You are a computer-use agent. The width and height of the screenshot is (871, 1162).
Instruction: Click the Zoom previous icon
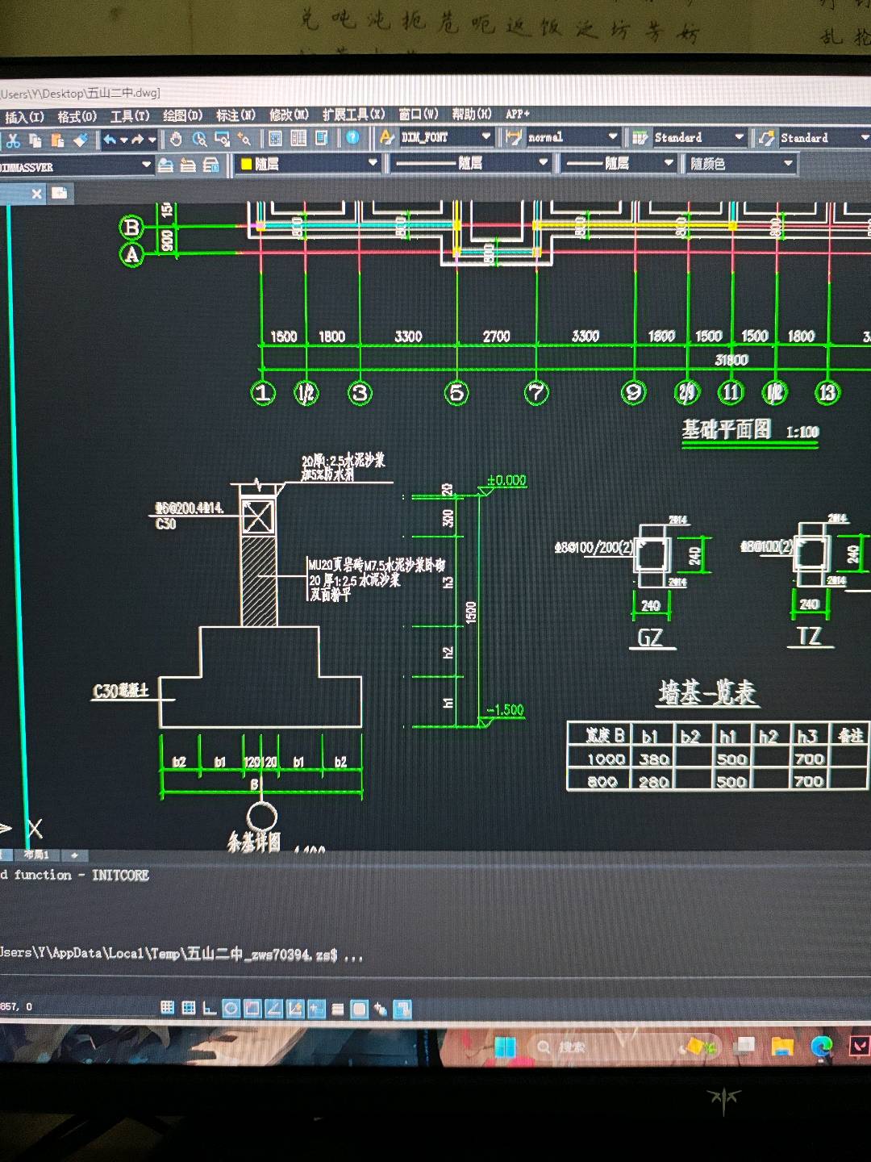tap(244, 140)
